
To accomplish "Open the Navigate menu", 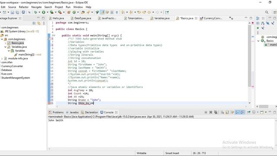I will [36, 7].
